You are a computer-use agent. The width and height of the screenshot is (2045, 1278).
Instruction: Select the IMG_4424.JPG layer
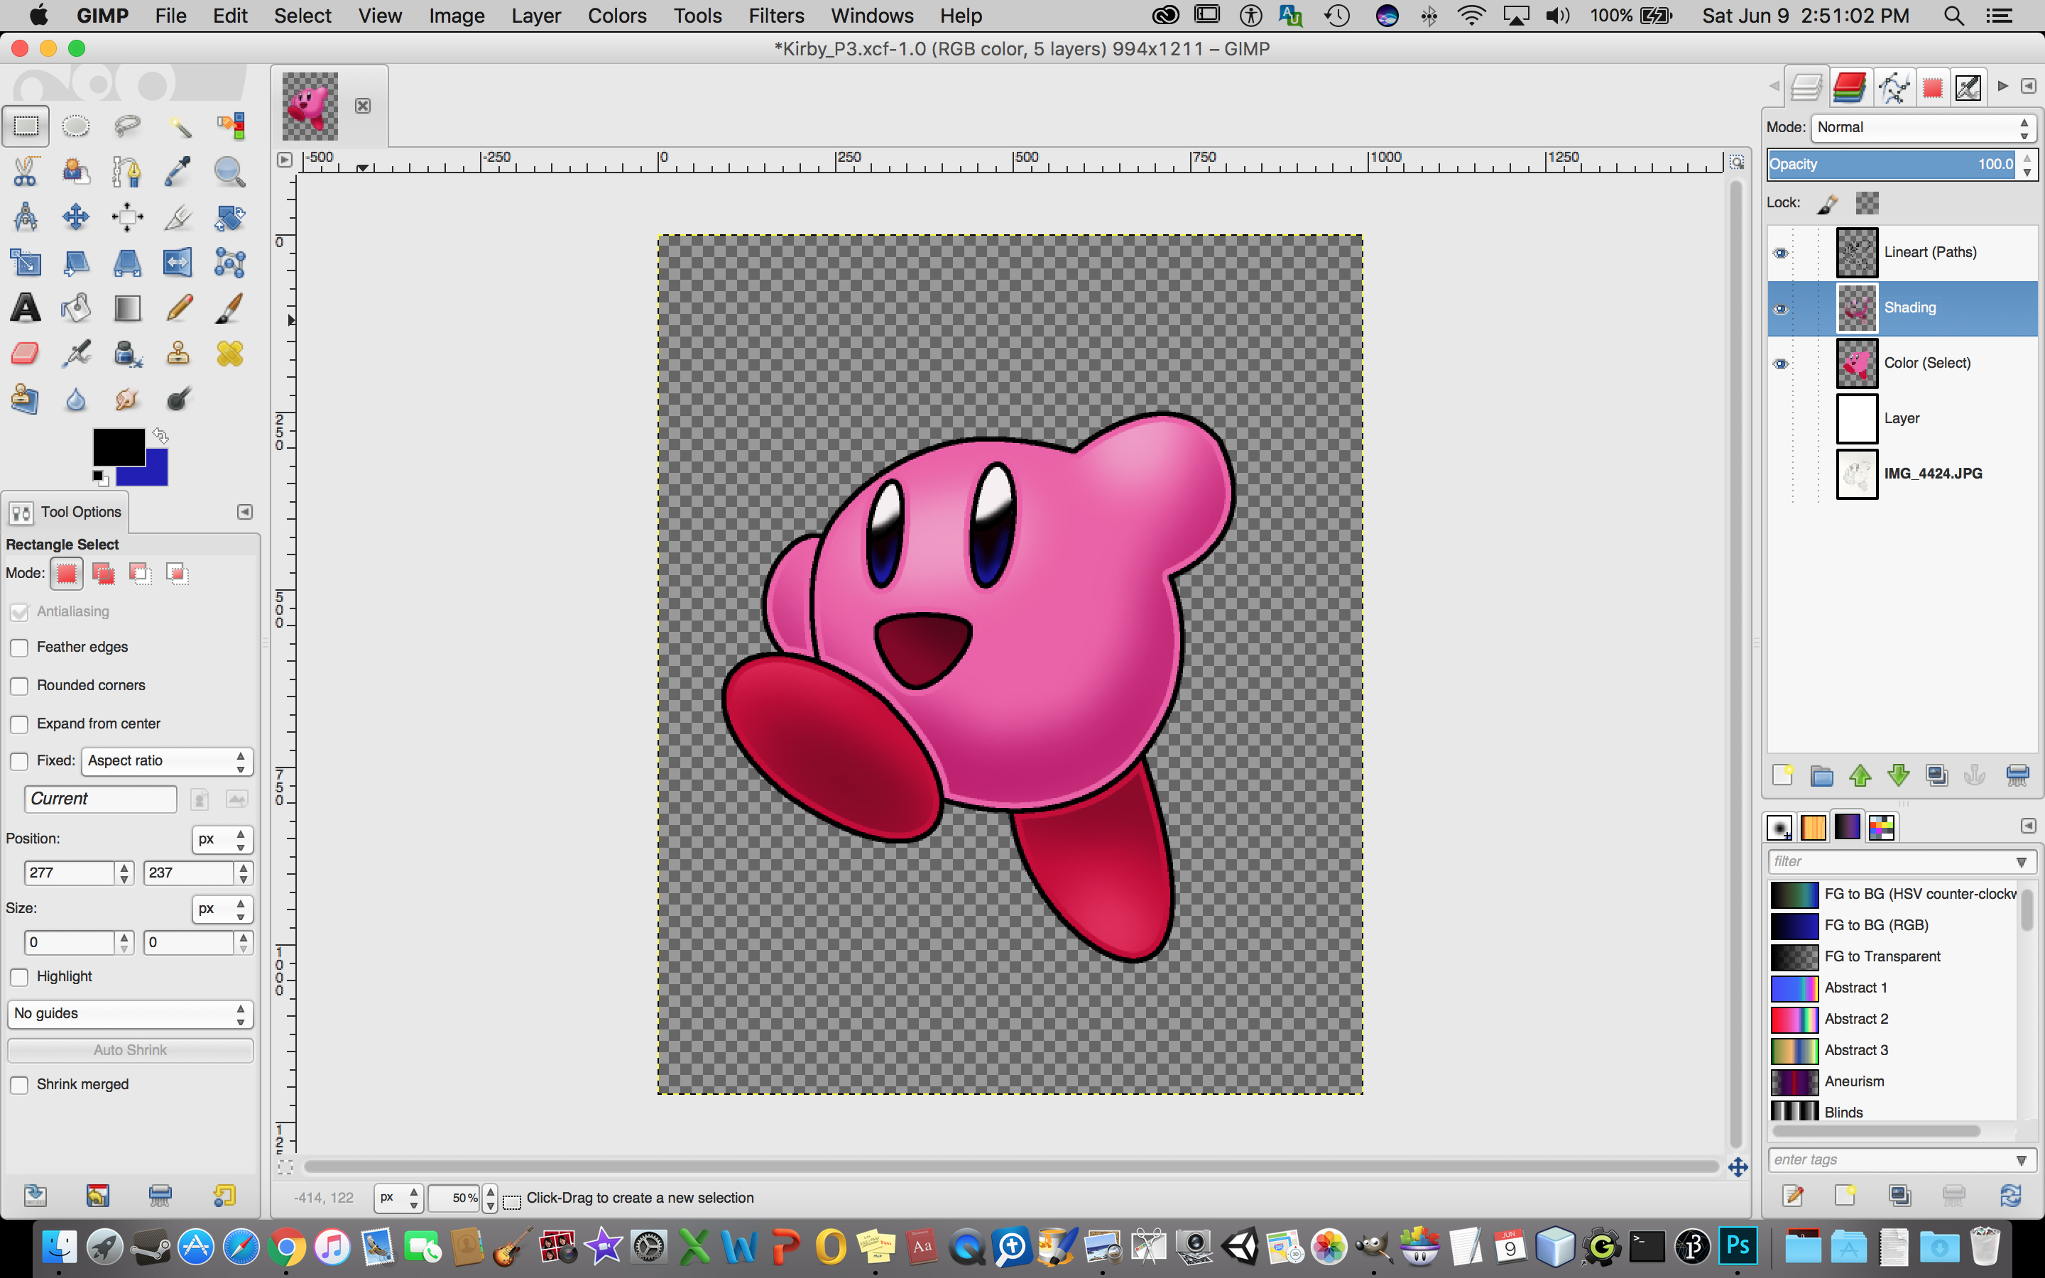point(1902,474)
